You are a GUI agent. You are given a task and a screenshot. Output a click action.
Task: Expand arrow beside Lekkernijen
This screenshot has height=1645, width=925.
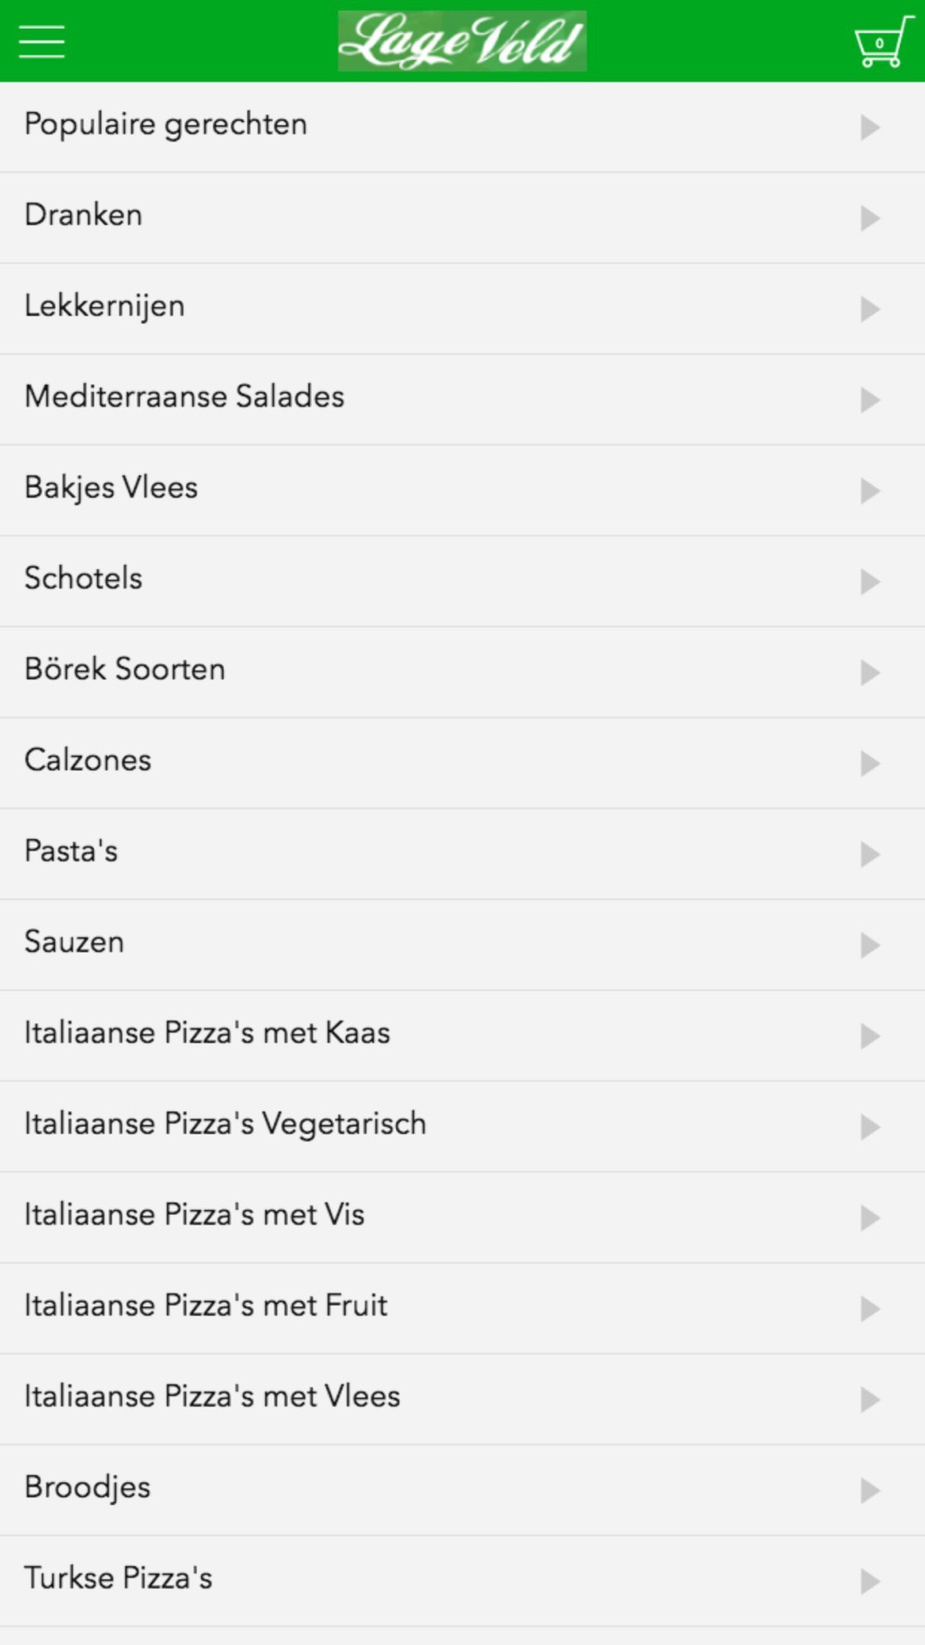869,309
